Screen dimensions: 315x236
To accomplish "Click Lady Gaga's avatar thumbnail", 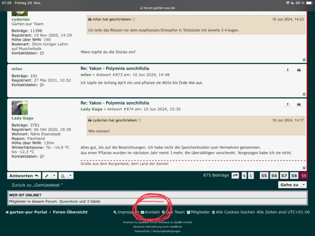I will click(20, 108).
